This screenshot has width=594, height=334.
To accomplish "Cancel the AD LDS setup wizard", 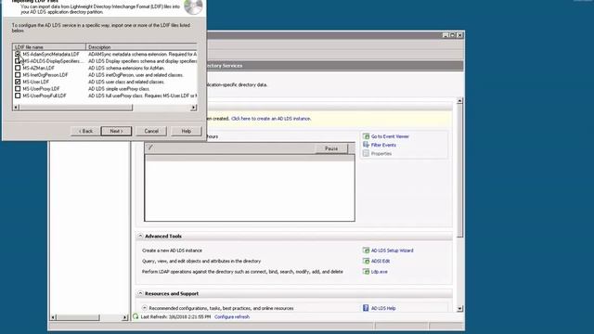I will (x=151, y=131).
